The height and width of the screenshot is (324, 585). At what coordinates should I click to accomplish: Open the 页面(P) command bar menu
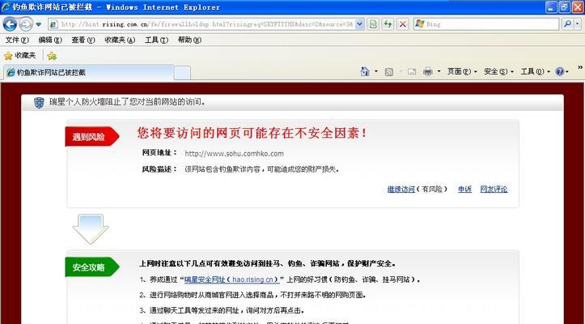tap(462, 71)
